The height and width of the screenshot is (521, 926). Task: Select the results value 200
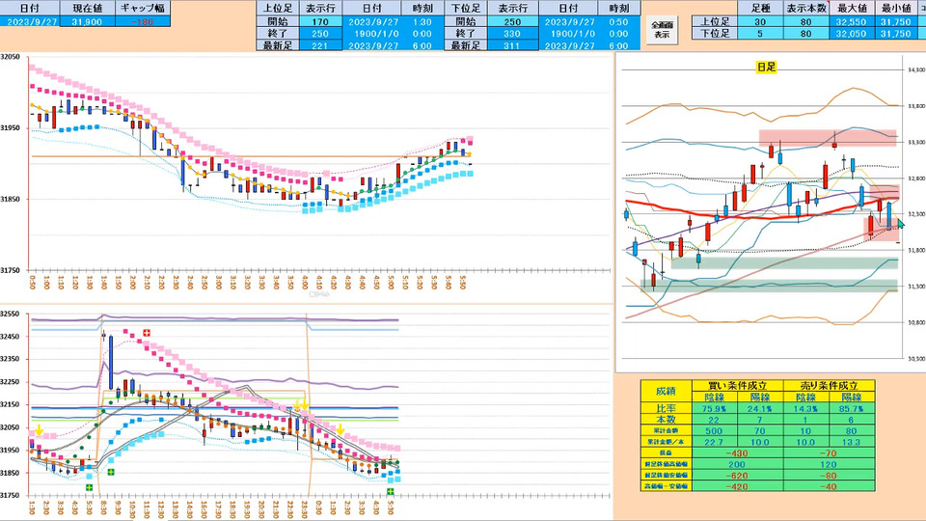pyautogui.click(x=736, y=464)
